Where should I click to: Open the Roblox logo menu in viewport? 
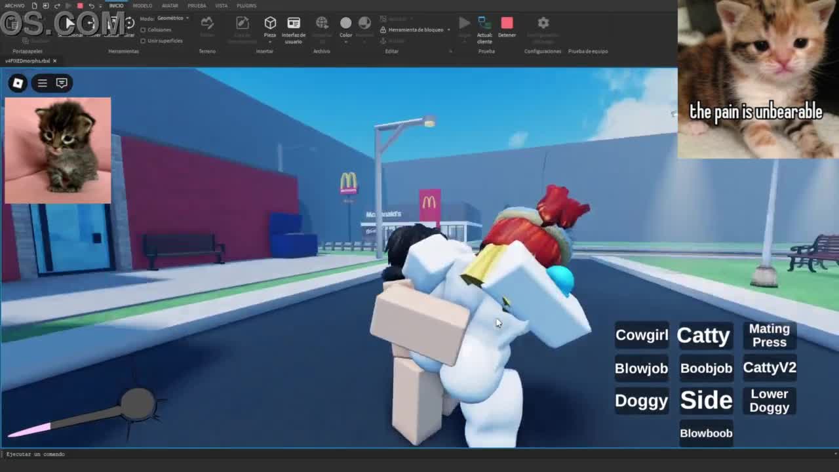[x=18, y=83]
